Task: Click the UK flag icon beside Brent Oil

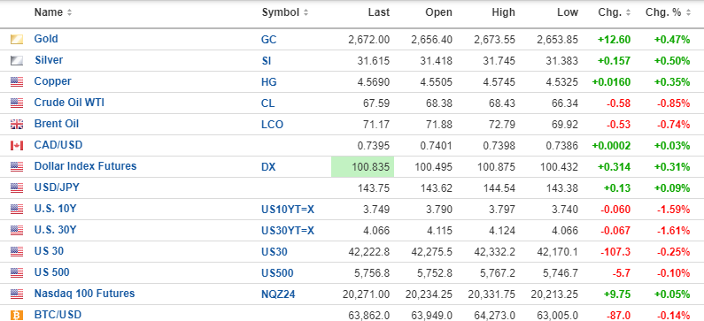Action: (17, 124)
